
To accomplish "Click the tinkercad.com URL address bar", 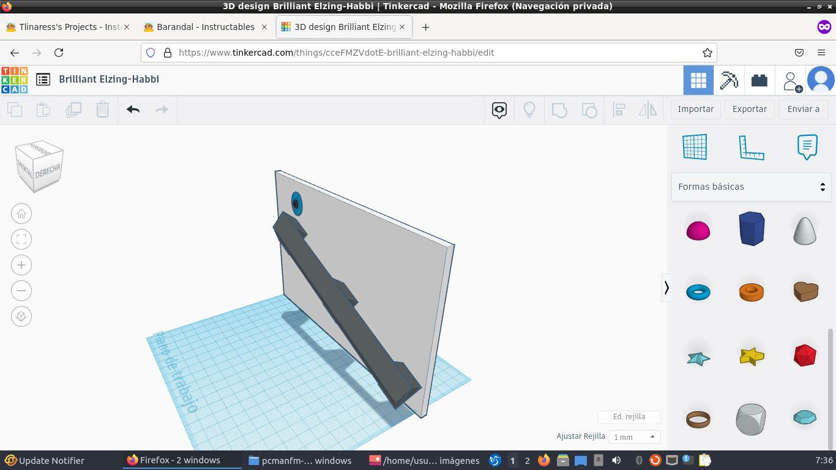I will (428, 53).
